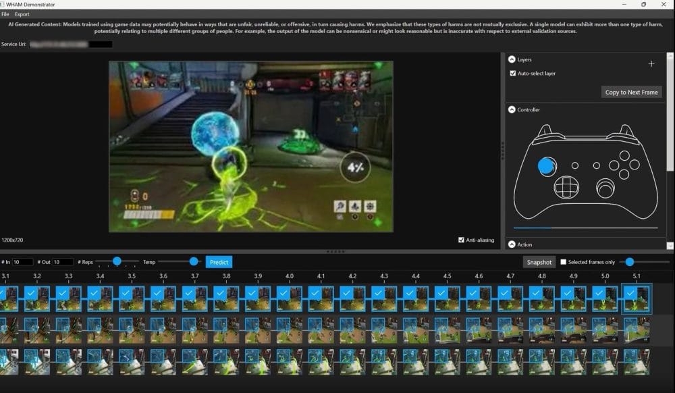Select the frame thumbnail at 5.1
The image size is (675, 393).
coord(637,299)
